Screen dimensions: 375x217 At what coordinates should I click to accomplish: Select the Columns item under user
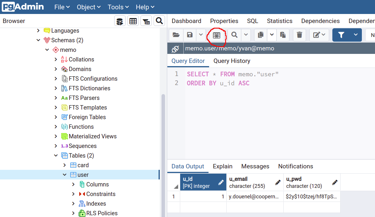(x=98, y=184)
